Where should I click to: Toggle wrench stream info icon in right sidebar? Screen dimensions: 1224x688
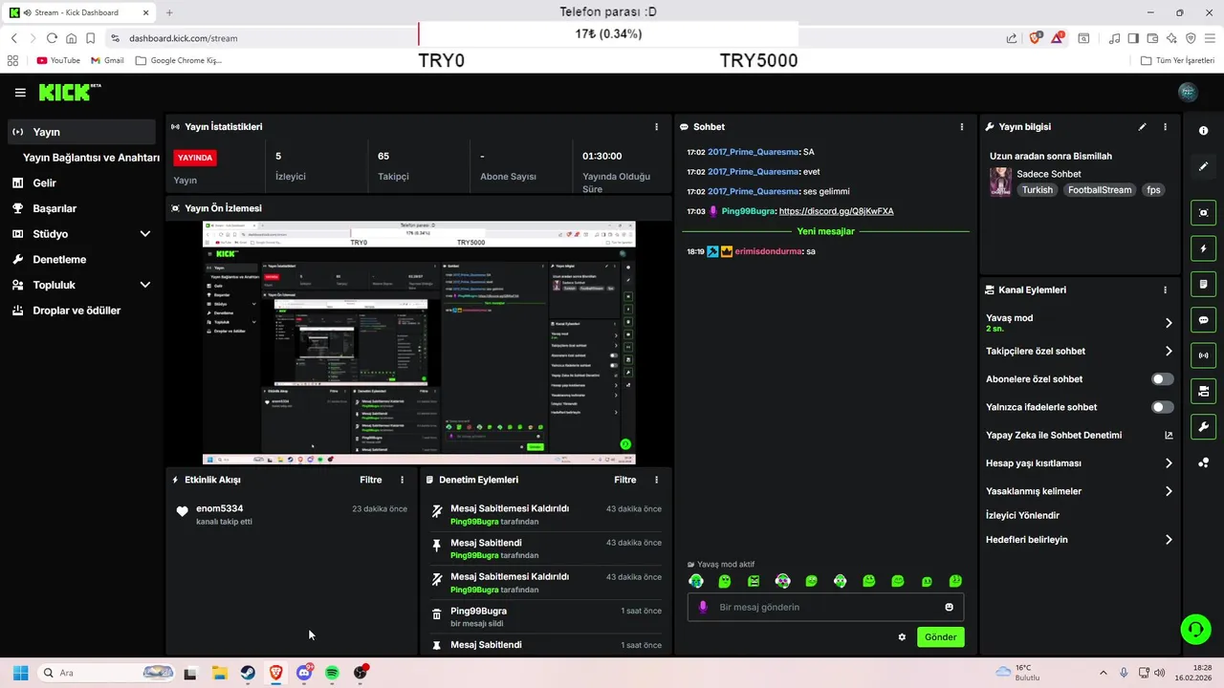[1203, 426]
